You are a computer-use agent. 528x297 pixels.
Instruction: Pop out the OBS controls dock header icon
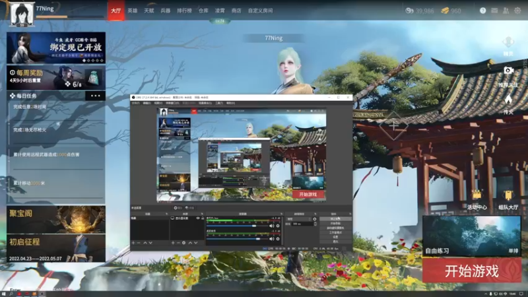350,214
